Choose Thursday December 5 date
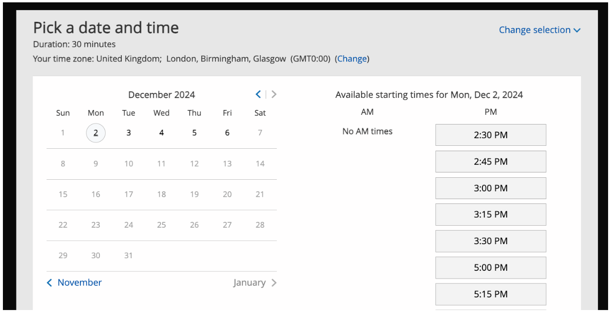This screenshot has width=611, height=311. (x=194, y=133)
